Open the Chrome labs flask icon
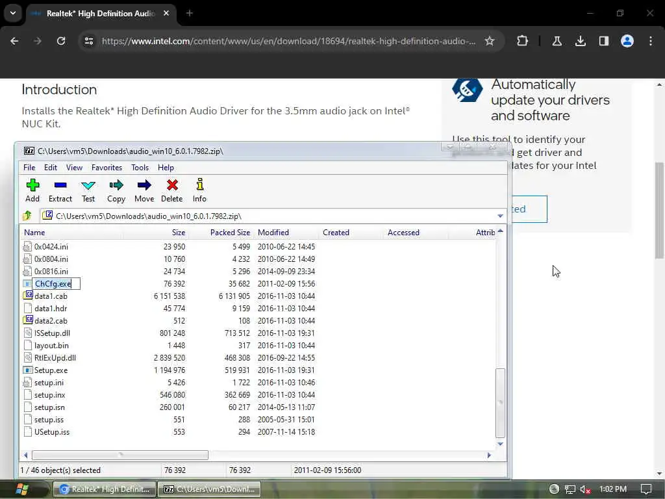The height and width of the screenshot is (499, 665). click(x=557, y=41)
